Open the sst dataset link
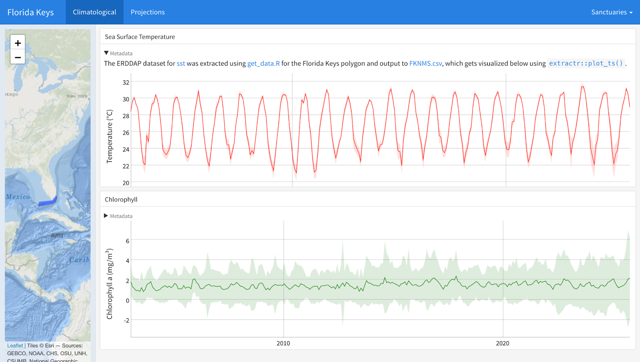Screen dimensions: 640x362 [x=181, y=64]
